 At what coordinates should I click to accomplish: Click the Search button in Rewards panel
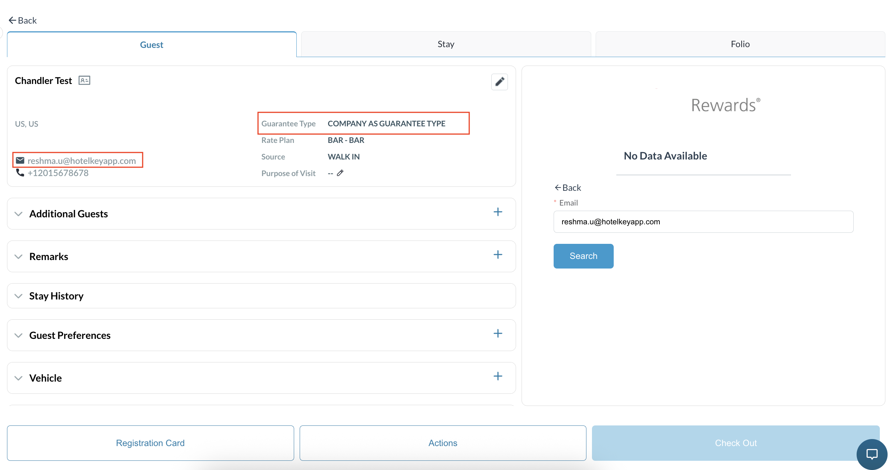583,256
